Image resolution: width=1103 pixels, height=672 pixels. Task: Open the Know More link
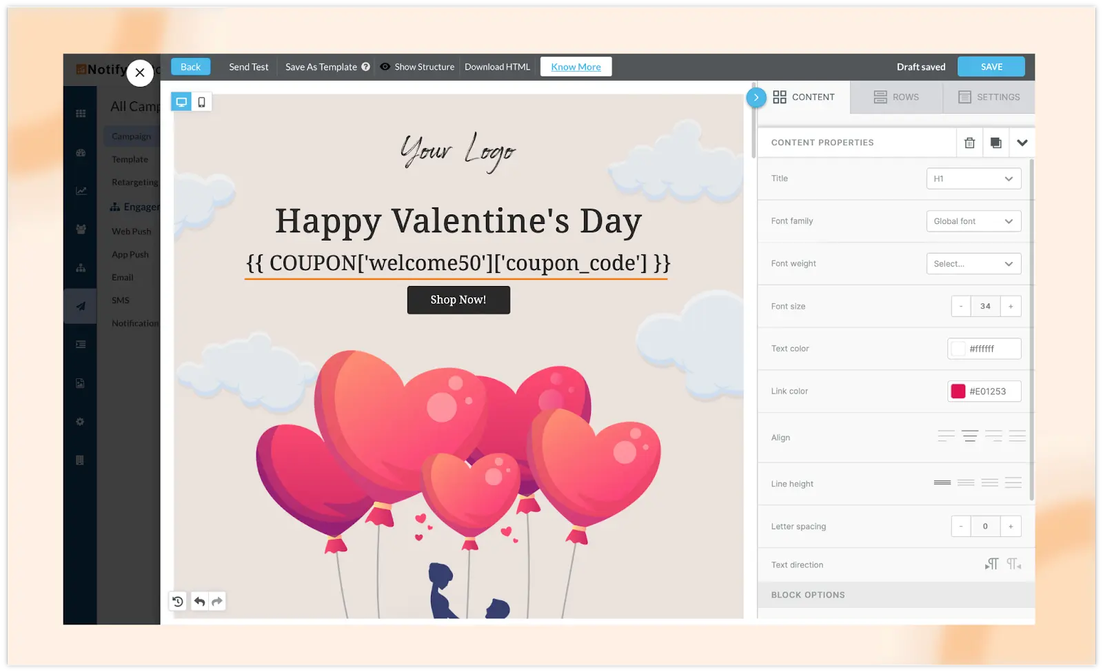[x=576, y=67]
